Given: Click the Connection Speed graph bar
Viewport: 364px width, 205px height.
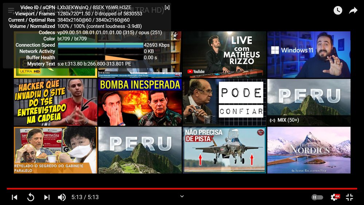Looking at the screenshot, I should [101, 45].
